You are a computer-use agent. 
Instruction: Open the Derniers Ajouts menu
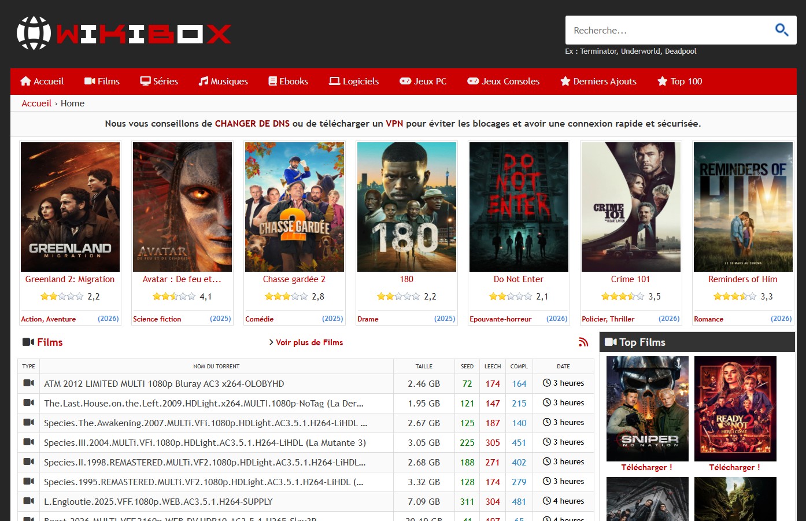(598, 82)
